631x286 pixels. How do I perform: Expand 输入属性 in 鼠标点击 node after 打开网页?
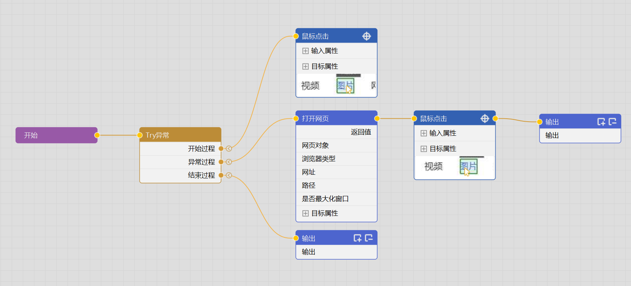pyautogui.click(x=424, y=133)
